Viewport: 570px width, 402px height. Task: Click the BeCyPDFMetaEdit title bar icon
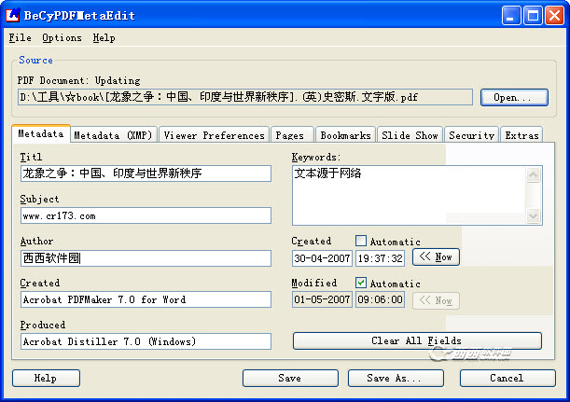tap(13, 15)
